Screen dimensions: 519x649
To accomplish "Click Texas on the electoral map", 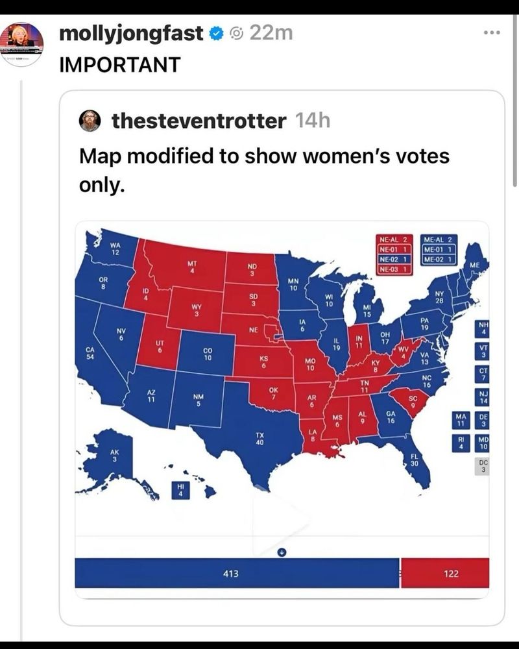I will tap(258, 438).
